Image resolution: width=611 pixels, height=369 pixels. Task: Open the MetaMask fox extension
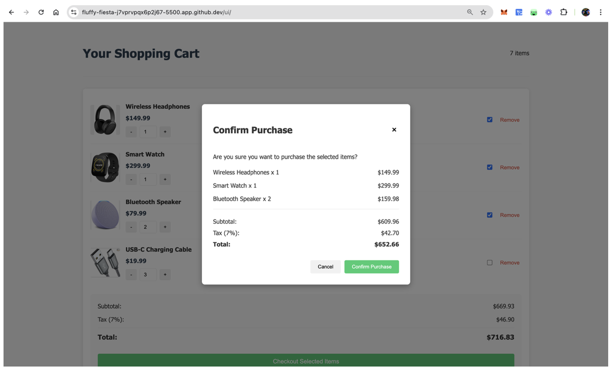[504, 12]
